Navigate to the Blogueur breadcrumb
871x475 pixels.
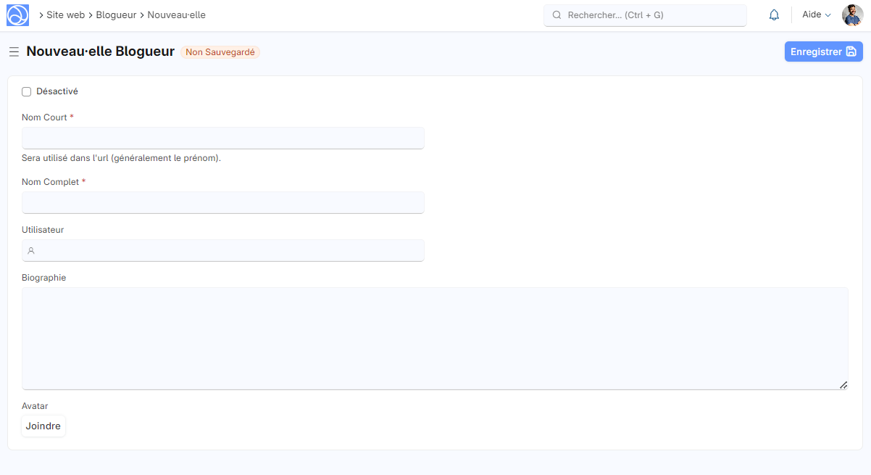point(116,15)
